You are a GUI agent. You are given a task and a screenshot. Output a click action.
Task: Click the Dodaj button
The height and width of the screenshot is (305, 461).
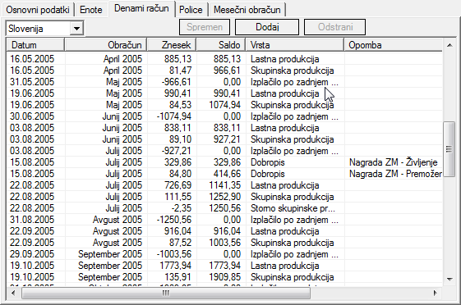(x=267, y=27)
